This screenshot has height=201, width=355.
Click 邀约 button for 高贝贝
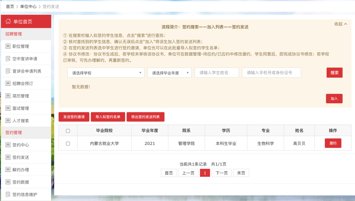point(333,143)
